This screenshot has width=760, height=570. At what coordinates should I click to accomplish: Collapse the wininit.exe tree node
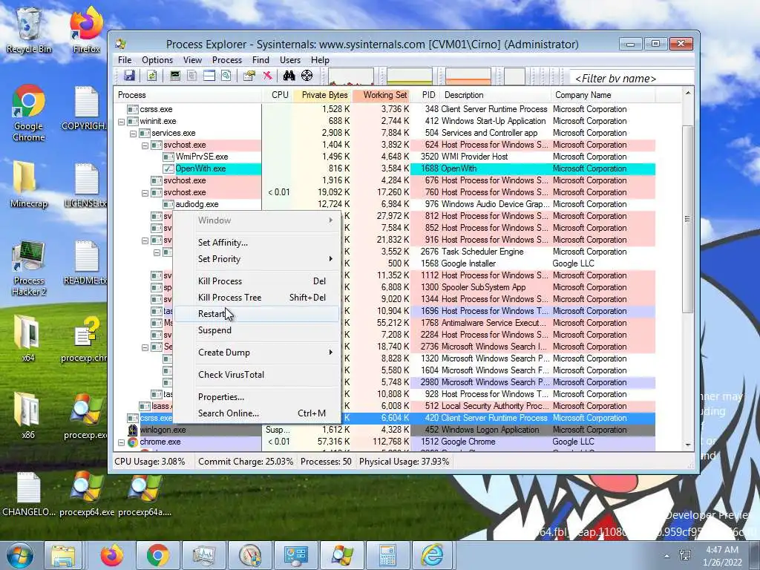tap(121, 121)
